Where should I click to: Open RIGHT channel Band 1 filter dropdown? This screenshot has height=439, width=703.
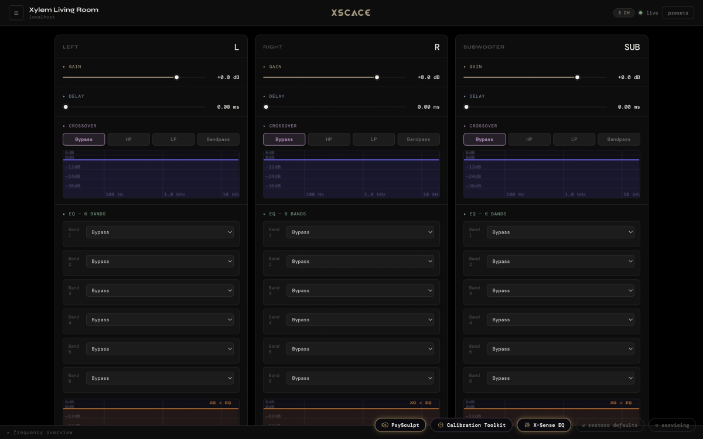point(360,232)
